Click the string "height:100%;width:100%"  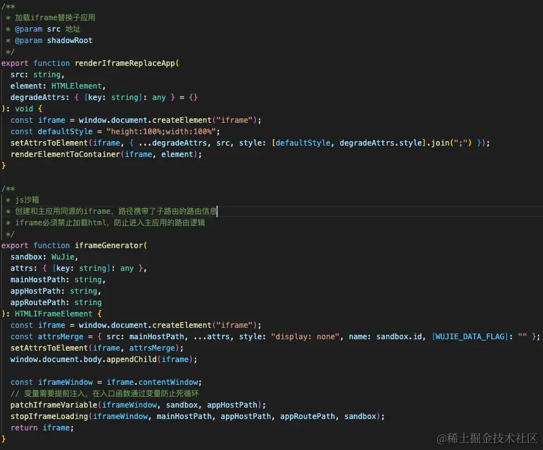161,132
